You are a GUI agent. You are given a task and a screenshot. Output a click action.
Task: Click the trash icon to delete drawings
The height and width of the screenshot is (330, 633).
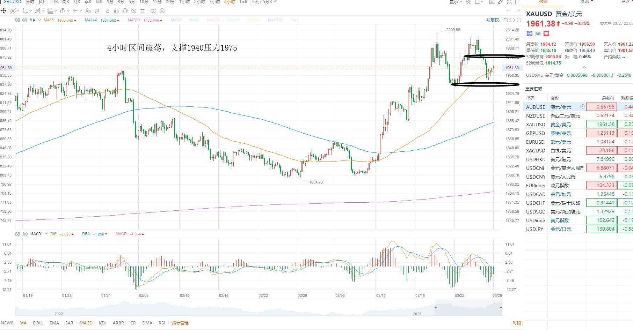(x=143, y=11)
